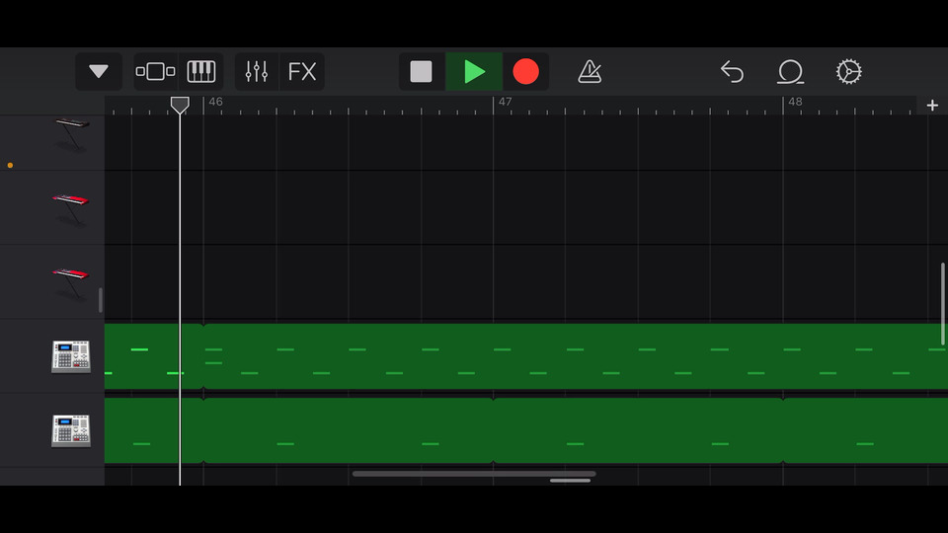
Task: Undo the last action
Action: 732,71
